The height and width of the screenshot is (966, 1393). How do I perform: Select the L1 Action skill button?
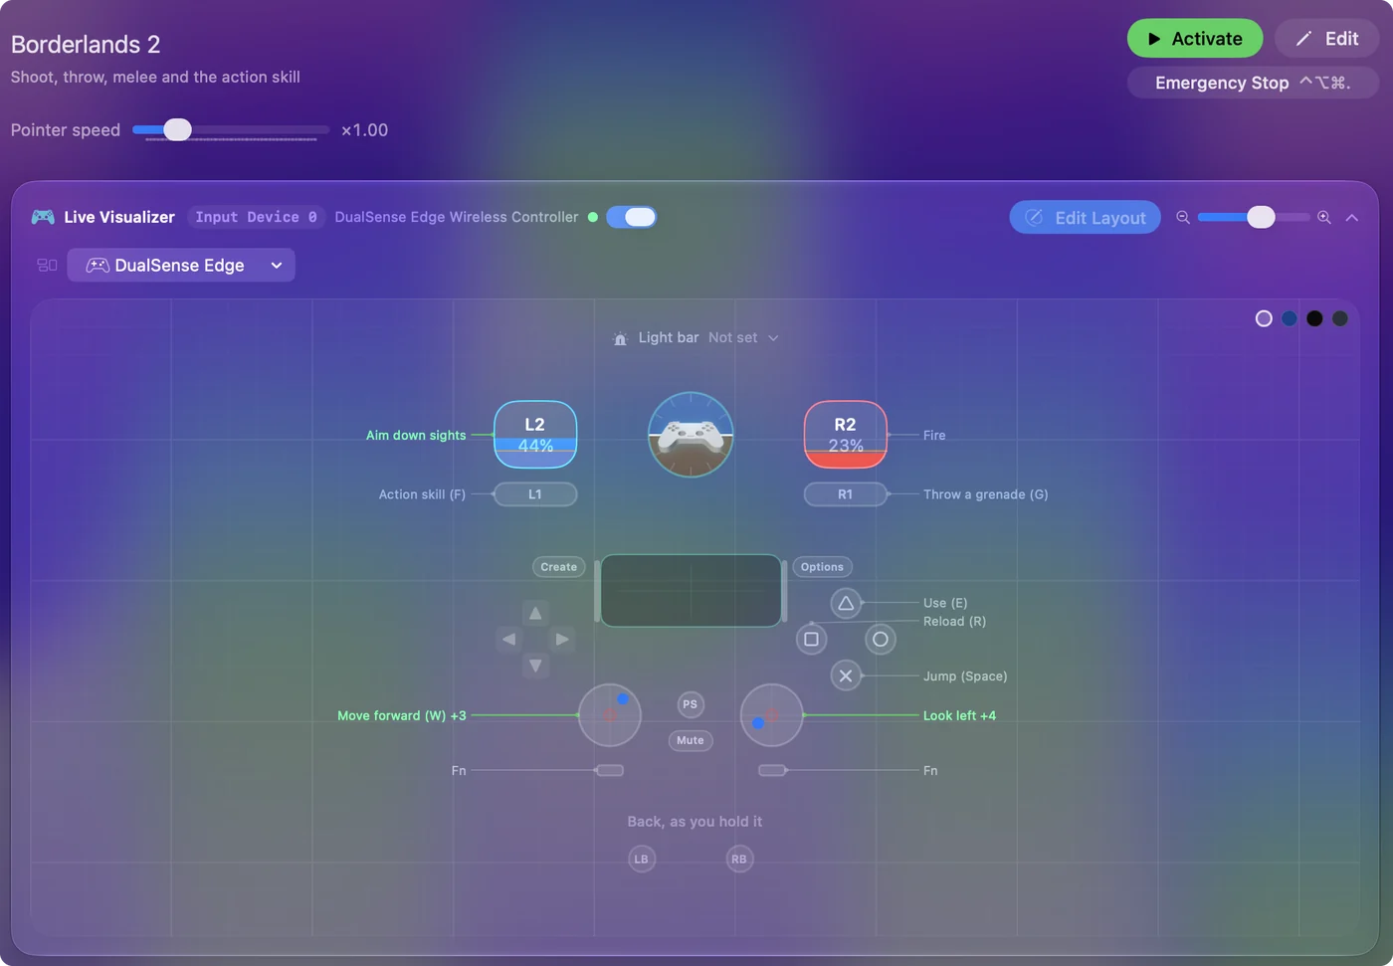click(535, 494)
